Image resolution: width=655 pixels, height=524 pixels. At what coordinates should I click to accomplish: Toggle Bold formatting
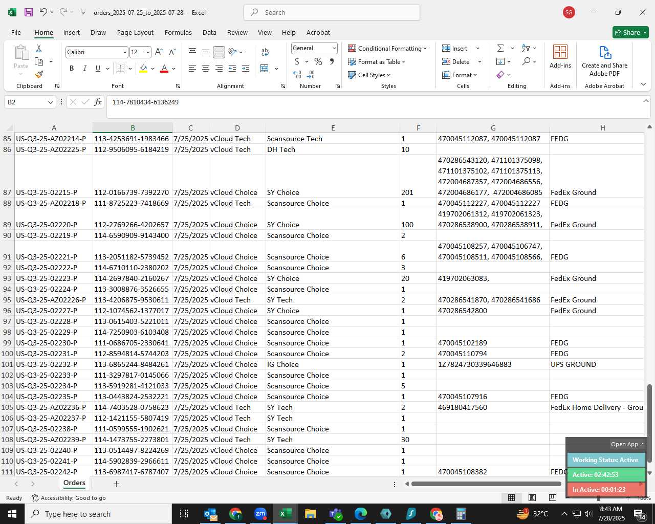click(72, 69)
